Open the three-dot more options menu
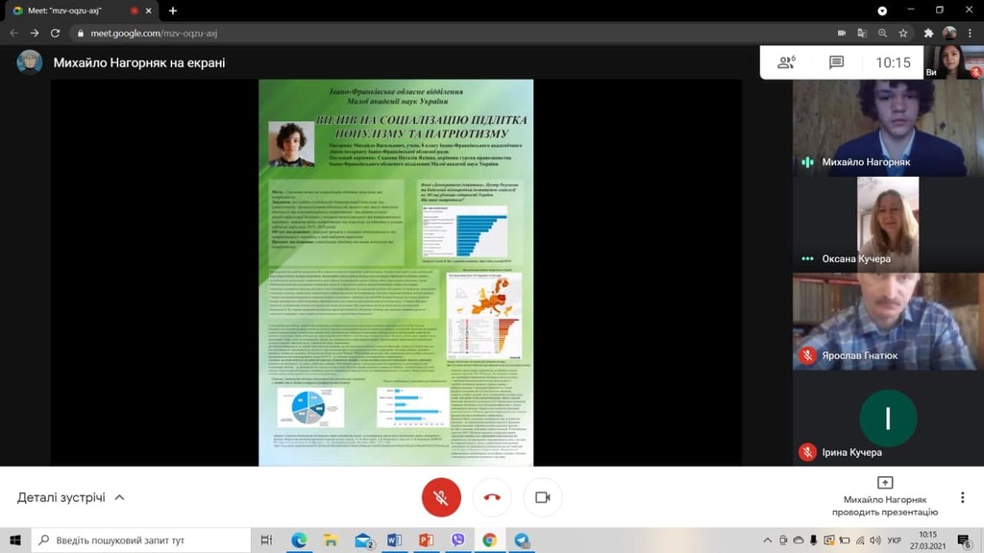The width and height of the screenshot is (984, 553). 962,497
